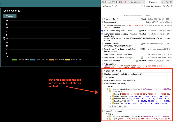Toggle the Meter - From Grid legend swatch
The height and width of the screenshot is (122, 173).
pyautogui.click(x=33, y=60)
